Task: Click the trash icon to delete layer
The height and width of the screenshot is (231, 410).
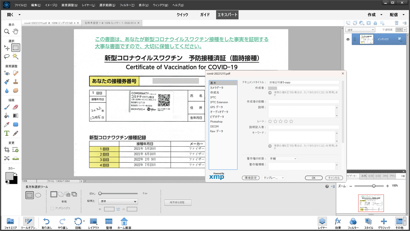Action: tap(397, 23)
